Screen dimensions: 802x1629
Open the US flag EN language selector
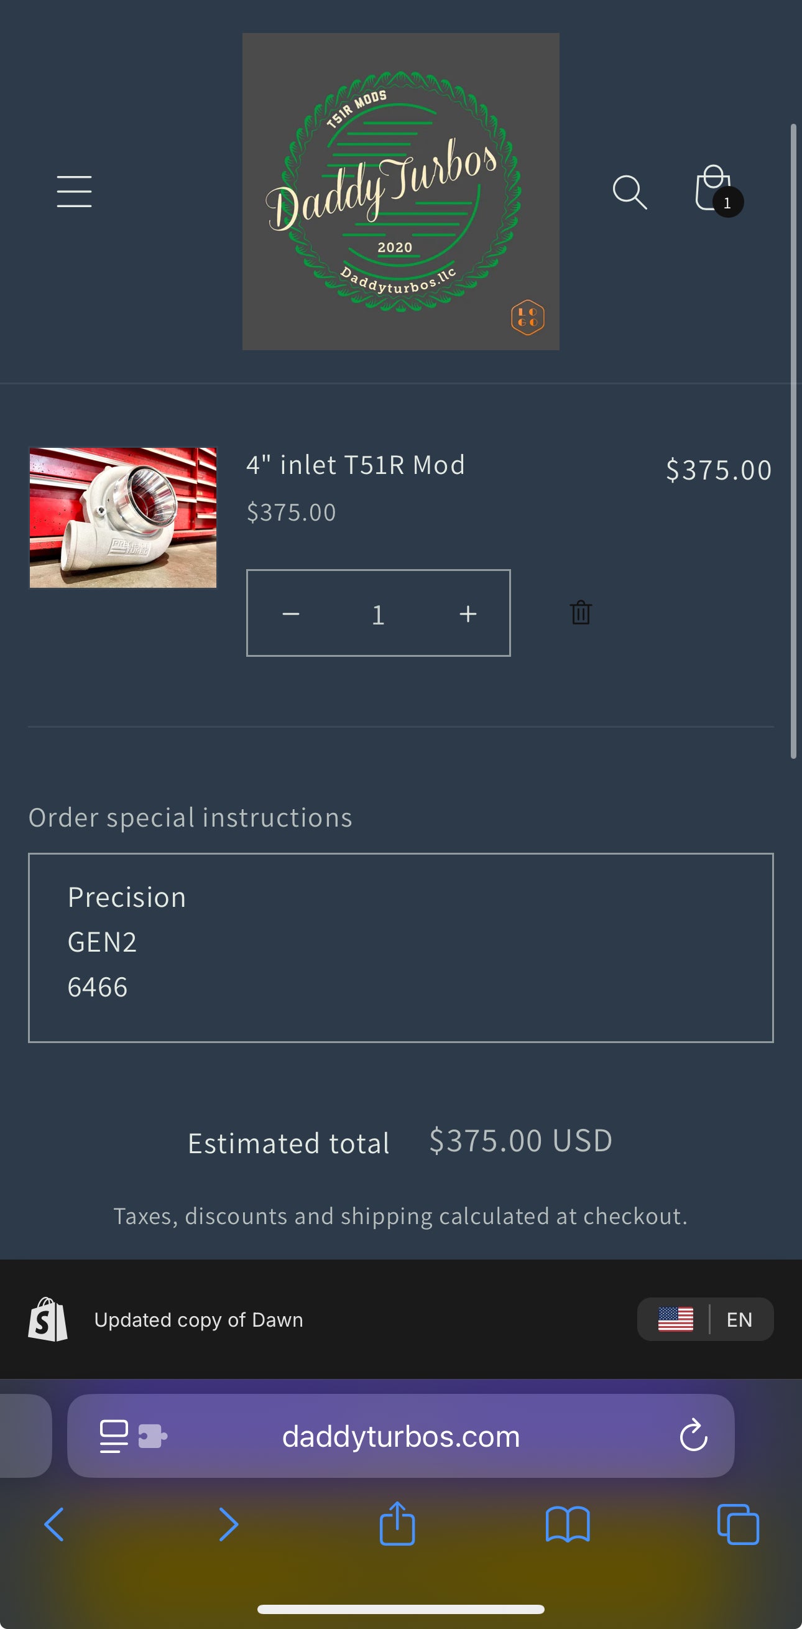704,1319
